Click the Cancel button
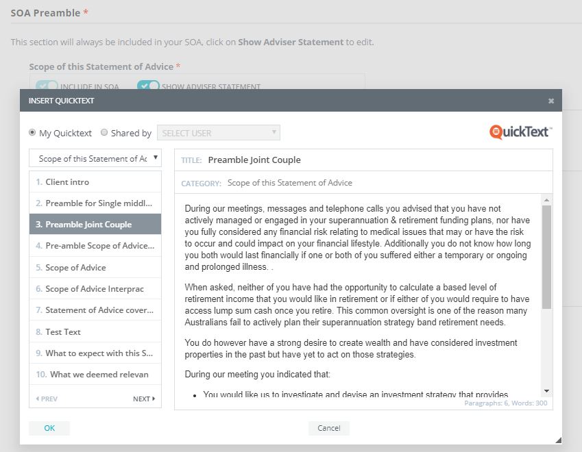 tap(328, 428)
